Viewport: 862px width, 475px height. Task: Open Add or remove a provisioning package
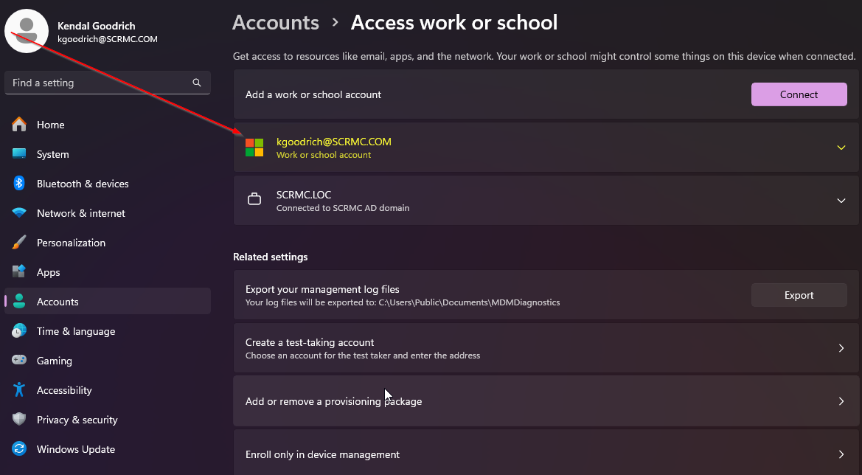546,401
